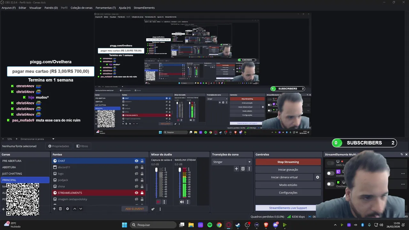Lock toggle for the CHAT source
This screenshot has width=409, height=230.
(142, 161)
